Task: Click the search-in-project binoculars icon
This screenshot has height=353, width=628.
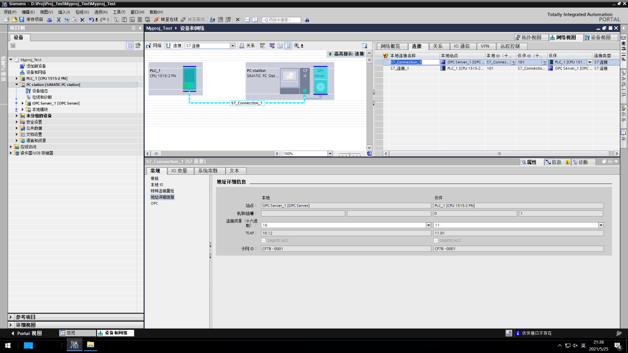Action: point(306,20)
